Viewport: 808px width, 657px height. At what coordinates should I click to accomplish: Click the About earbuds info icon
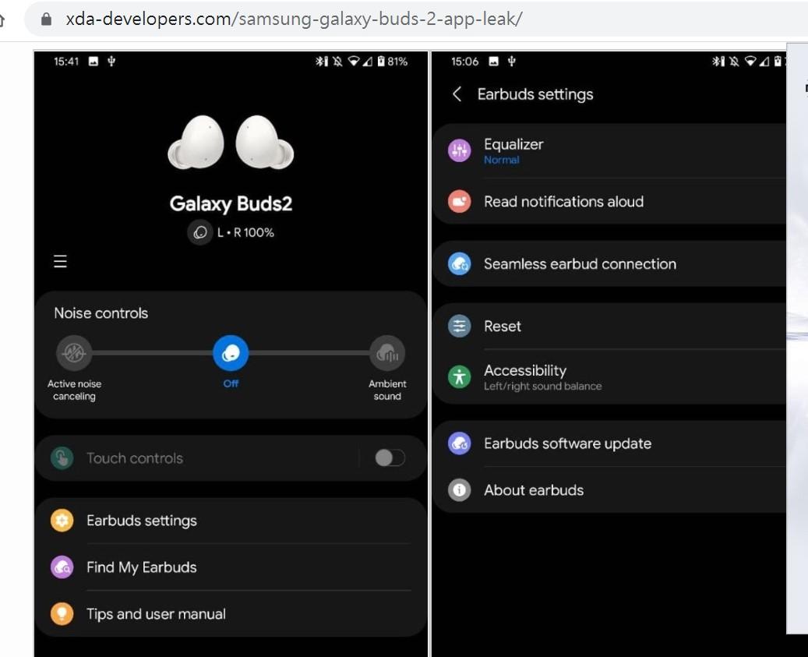click(460, 490)
